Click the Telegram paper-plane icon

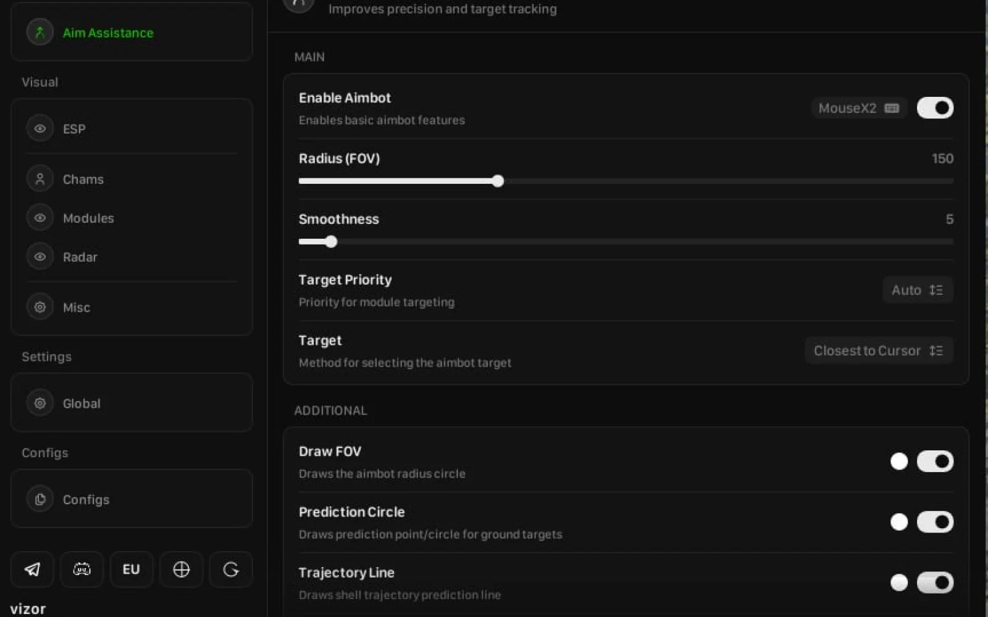pyautogui.click(x=33, y=569)
